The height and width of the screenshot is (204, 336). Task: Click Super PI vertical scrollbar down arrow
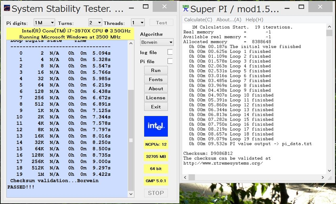pyautogui.click(x=329, y=171)
